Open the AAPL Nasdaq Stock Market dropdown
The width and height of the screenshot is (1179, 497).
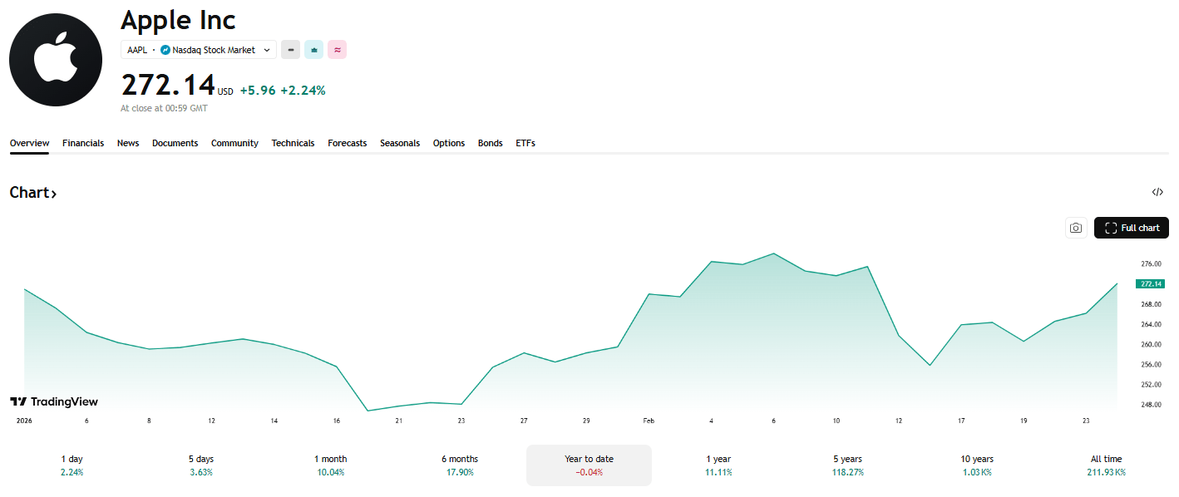coord(199,50)
